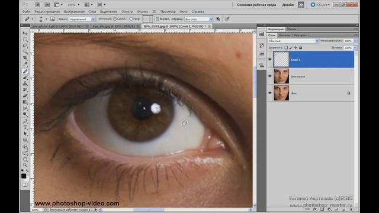
Task: Open the CS Live menu
Action: (x=320, y=5)
